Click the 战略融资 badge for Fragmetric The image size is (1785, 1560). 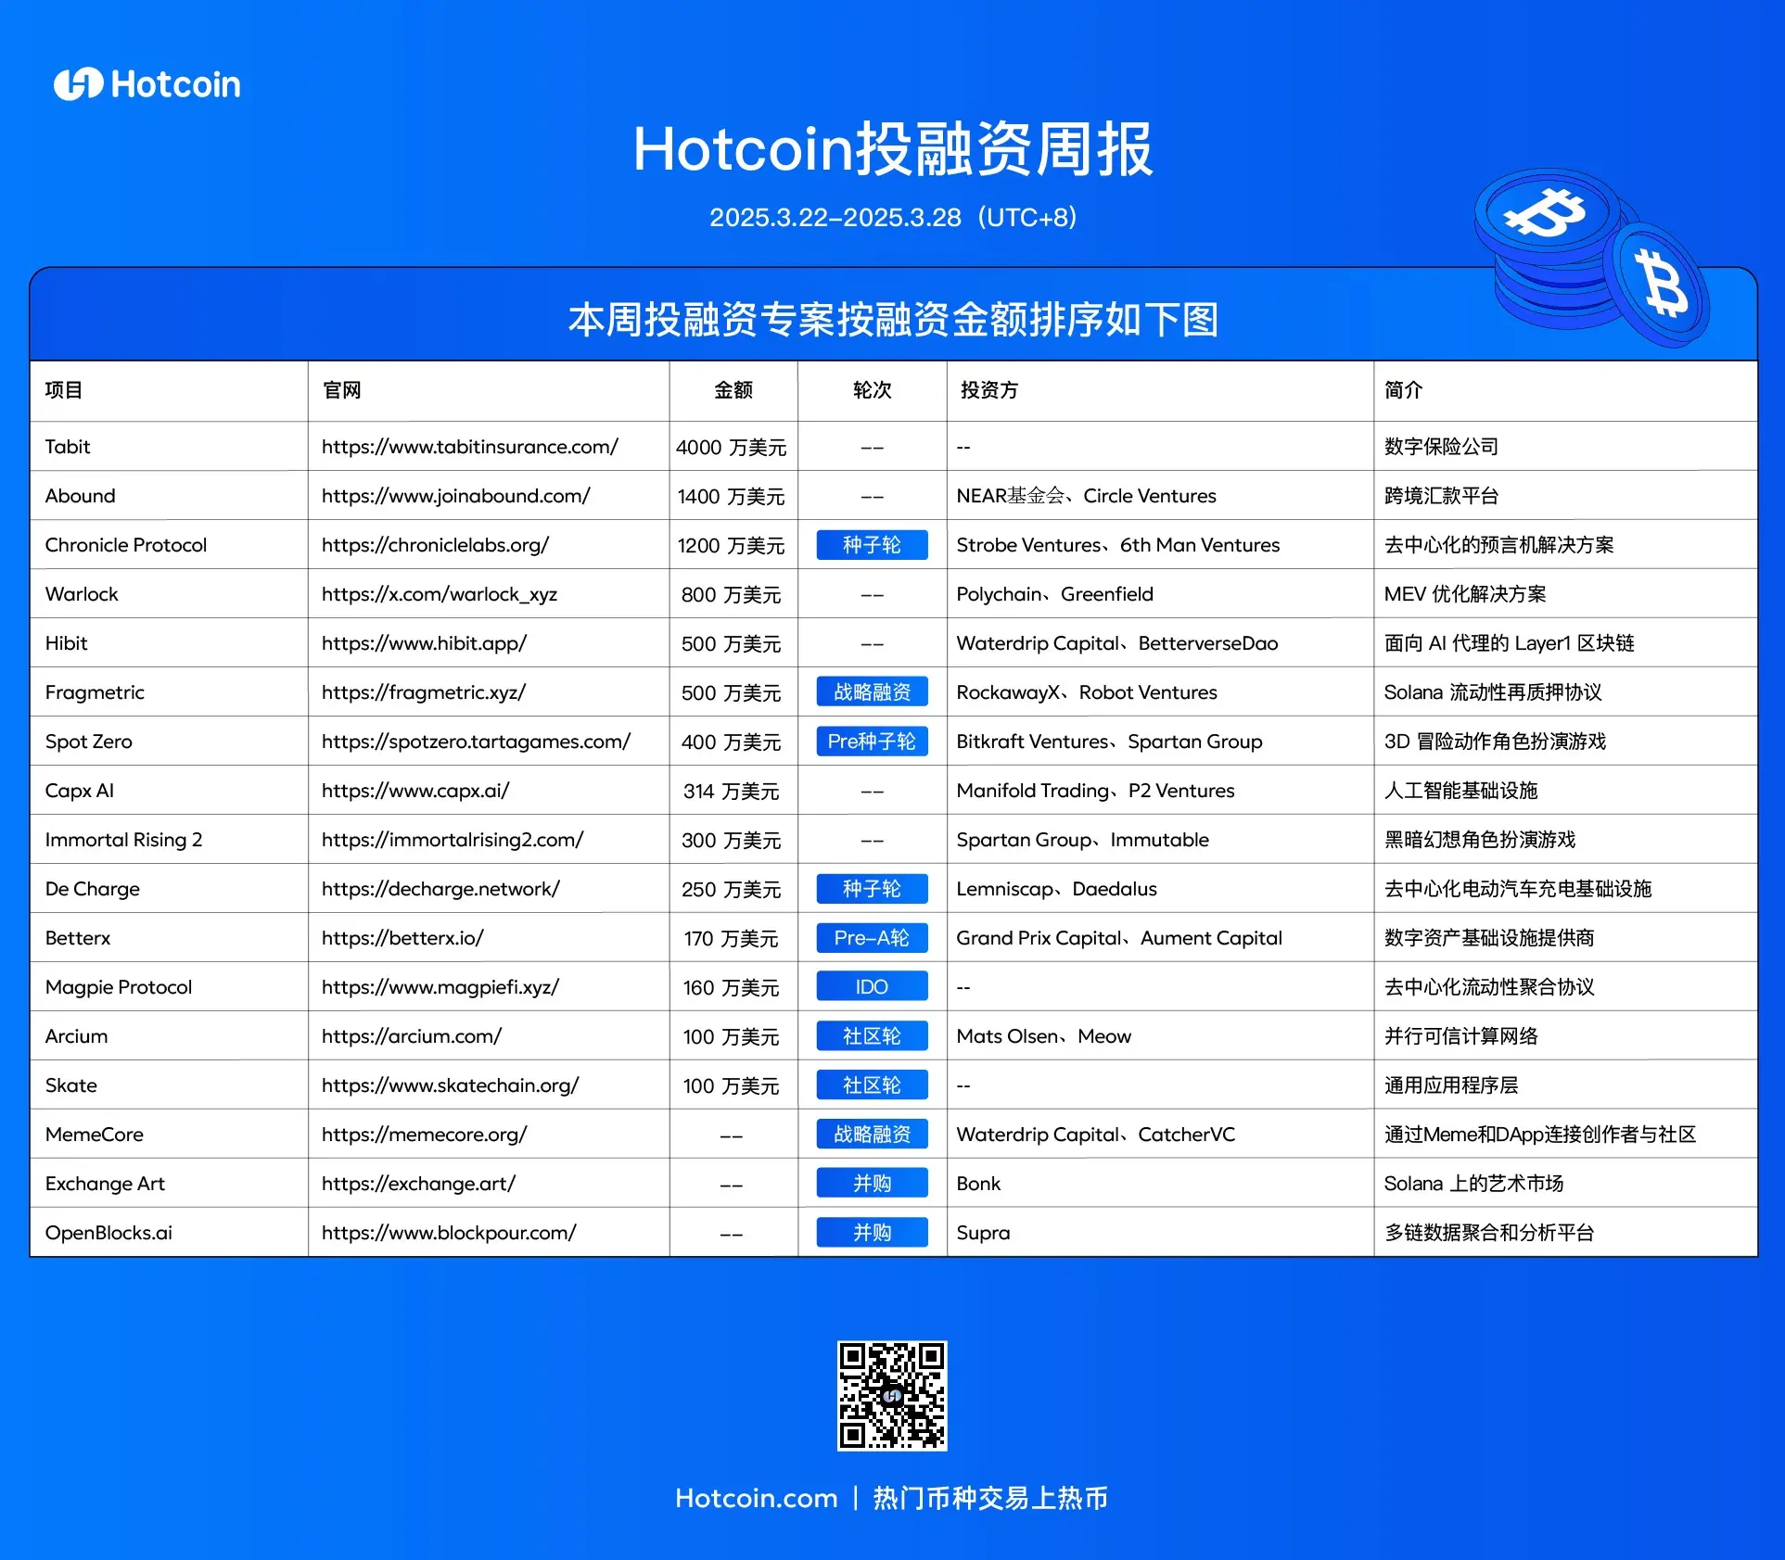pos(871,692)
